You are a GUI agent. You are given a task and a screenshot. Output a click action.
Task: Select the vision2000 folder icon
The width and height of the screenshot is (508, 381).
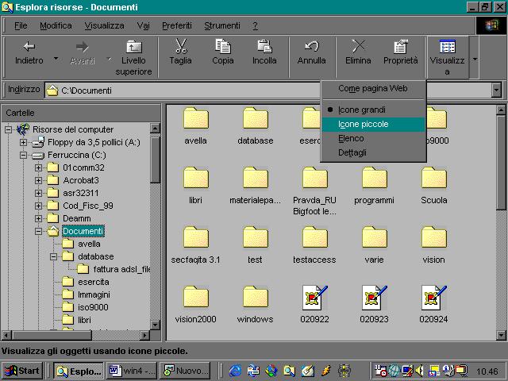coord(196,297)
